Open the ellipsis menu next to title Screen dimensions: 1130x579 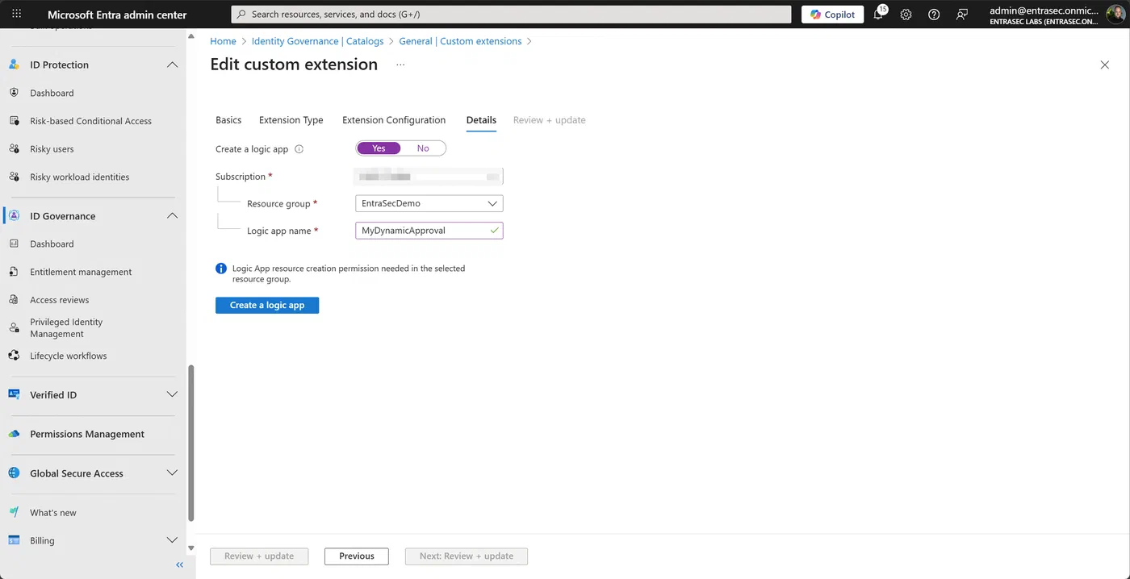(x=400, y=65)
